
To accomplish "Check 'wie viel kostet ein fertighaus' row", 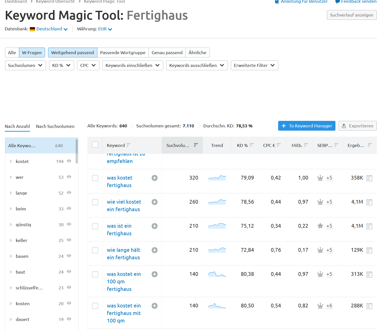I will tap(95, 202).
